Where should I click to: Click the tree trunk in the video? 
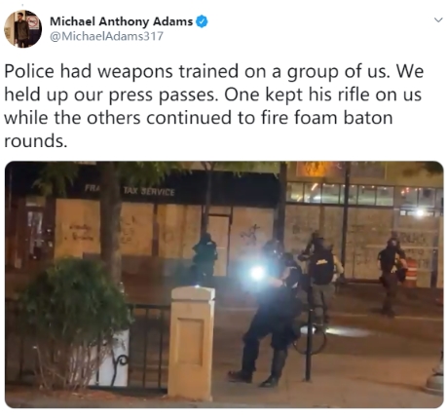click(x=111, y=221)
